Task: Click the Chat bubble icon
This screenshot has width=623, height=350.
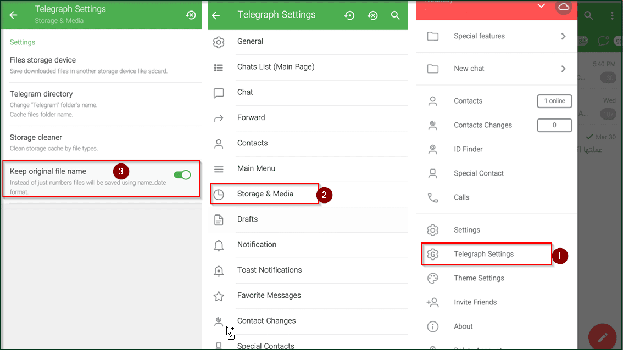Action: (x=219, y=93)
